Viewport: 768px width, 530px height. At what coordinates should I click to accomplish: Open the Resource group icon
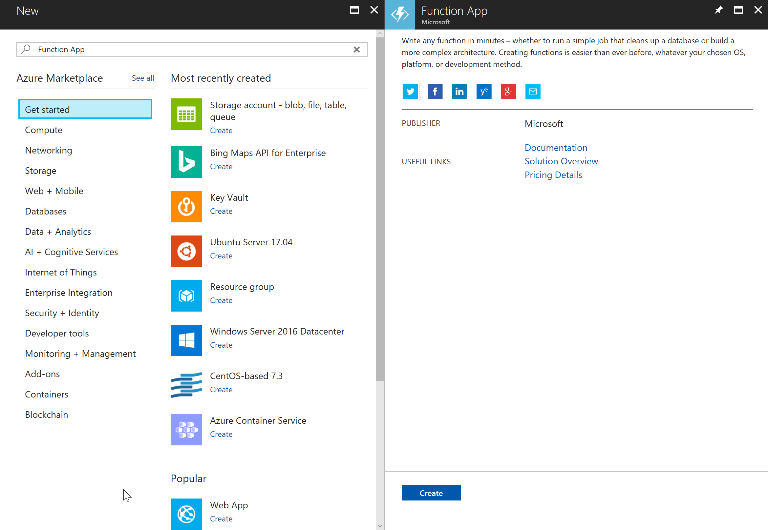pos(186,296)
